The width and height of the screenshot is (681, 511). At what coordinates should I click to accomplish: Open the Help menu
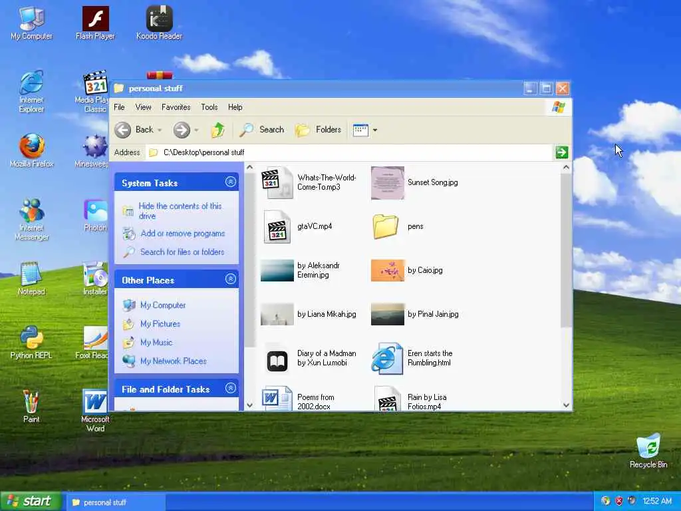(x=235, y=107)
